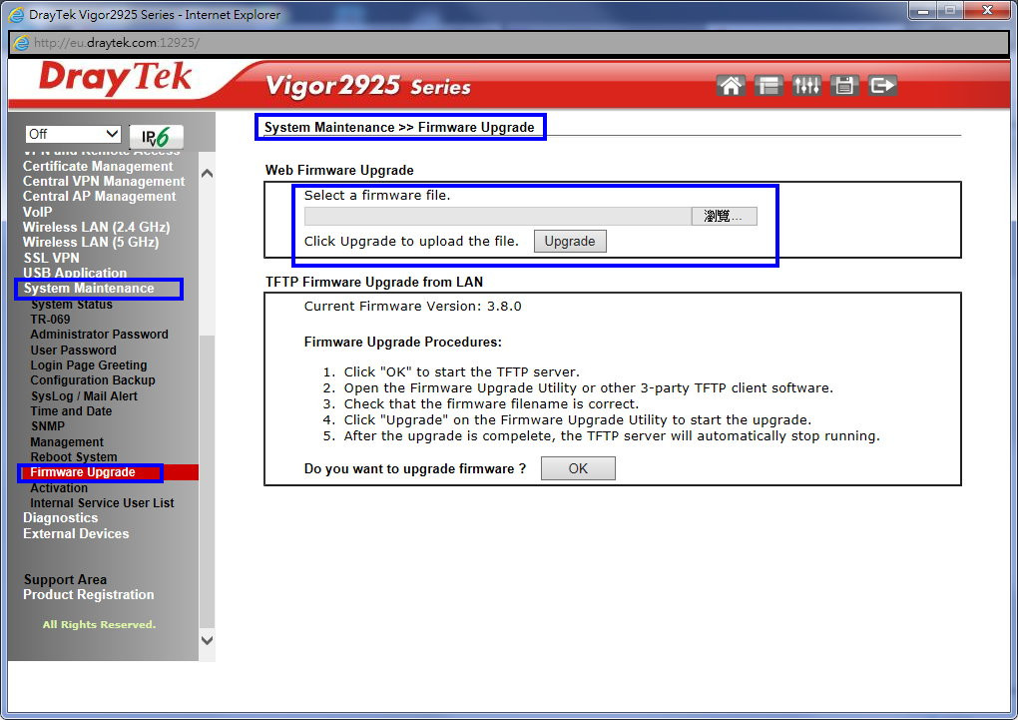Click 'Current Firmware Version: 3.8.0' text
This screenshot has width=1018, height=720.
click(413, 306)
